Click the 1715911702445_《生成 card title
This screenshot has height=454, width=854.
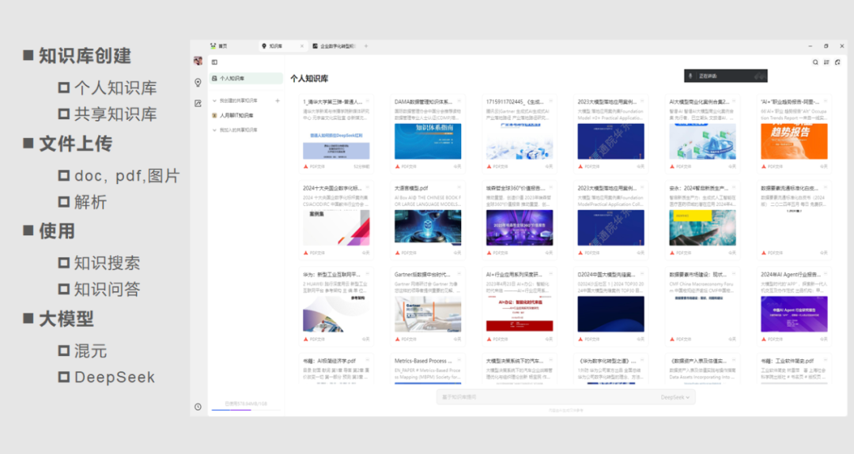click(x=515, y=102)
